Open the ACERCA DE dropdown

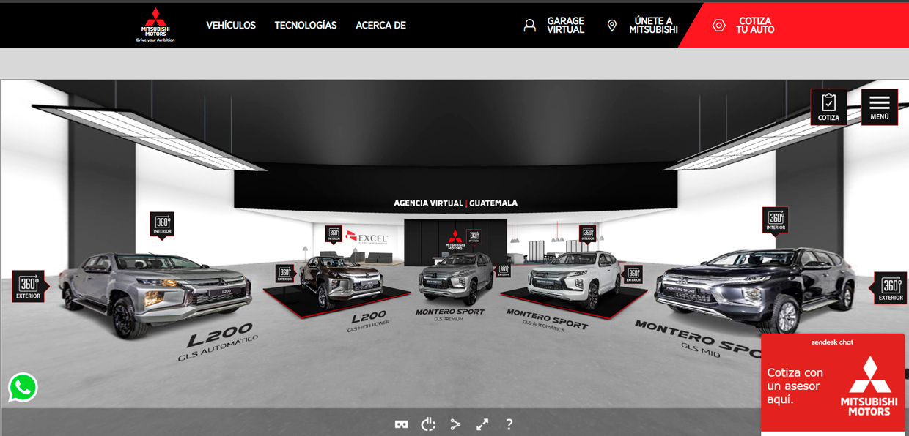click(x=380, y=25)
